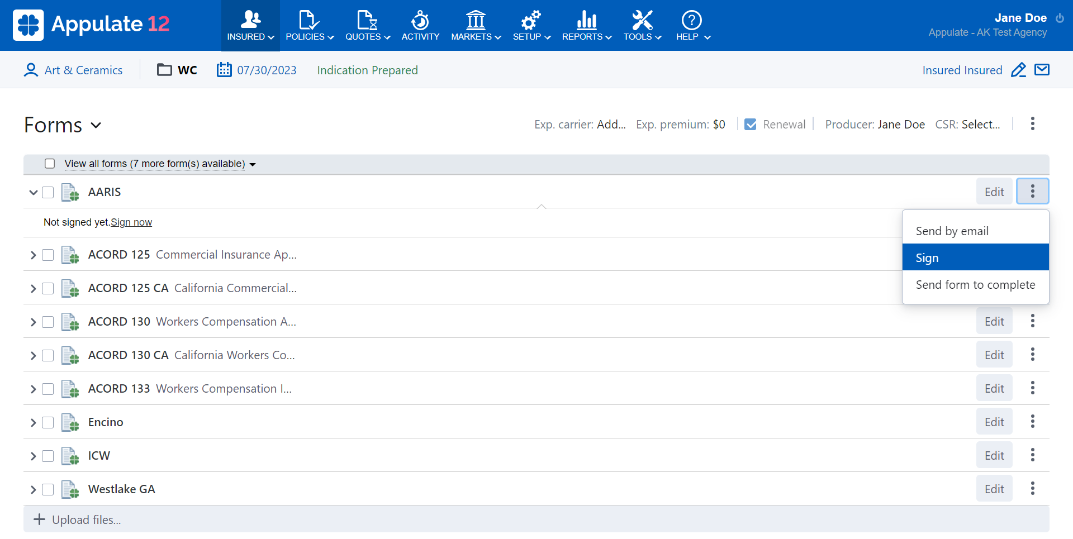Click the edit pencil icon beside Insured

pos(1018,70)
